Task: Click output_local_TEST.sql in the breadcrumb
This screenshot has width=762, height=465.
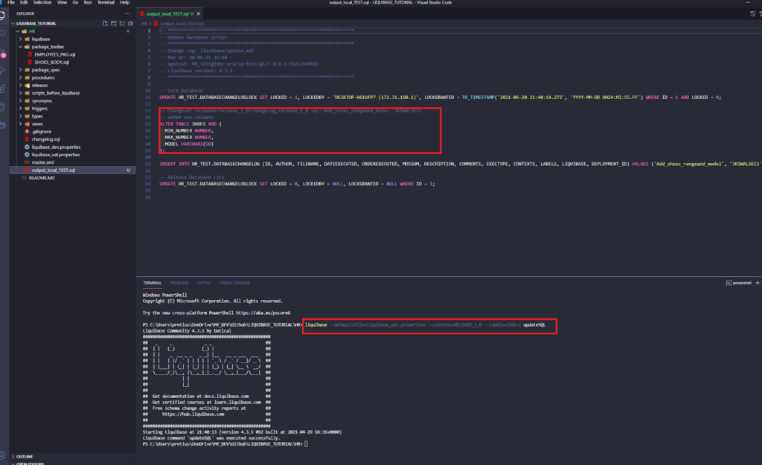Action: coord(182,23)
